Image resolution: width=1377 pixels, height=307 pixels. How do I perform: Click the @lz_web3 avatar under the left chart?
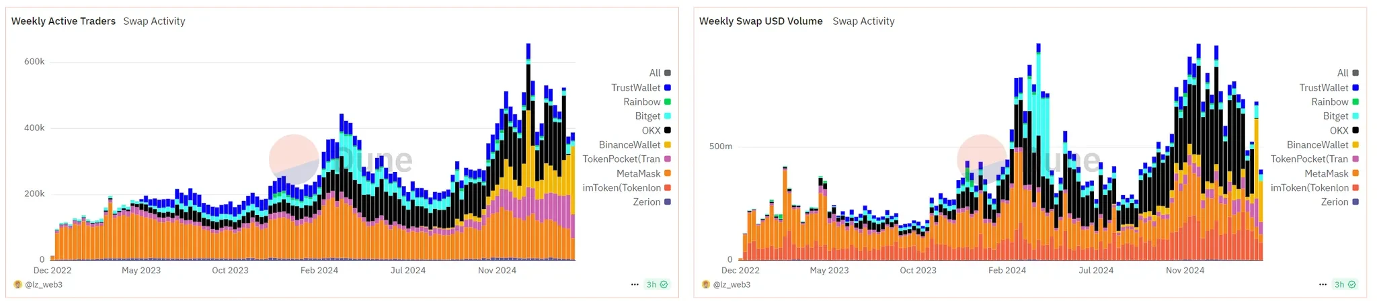click(18, 285)
